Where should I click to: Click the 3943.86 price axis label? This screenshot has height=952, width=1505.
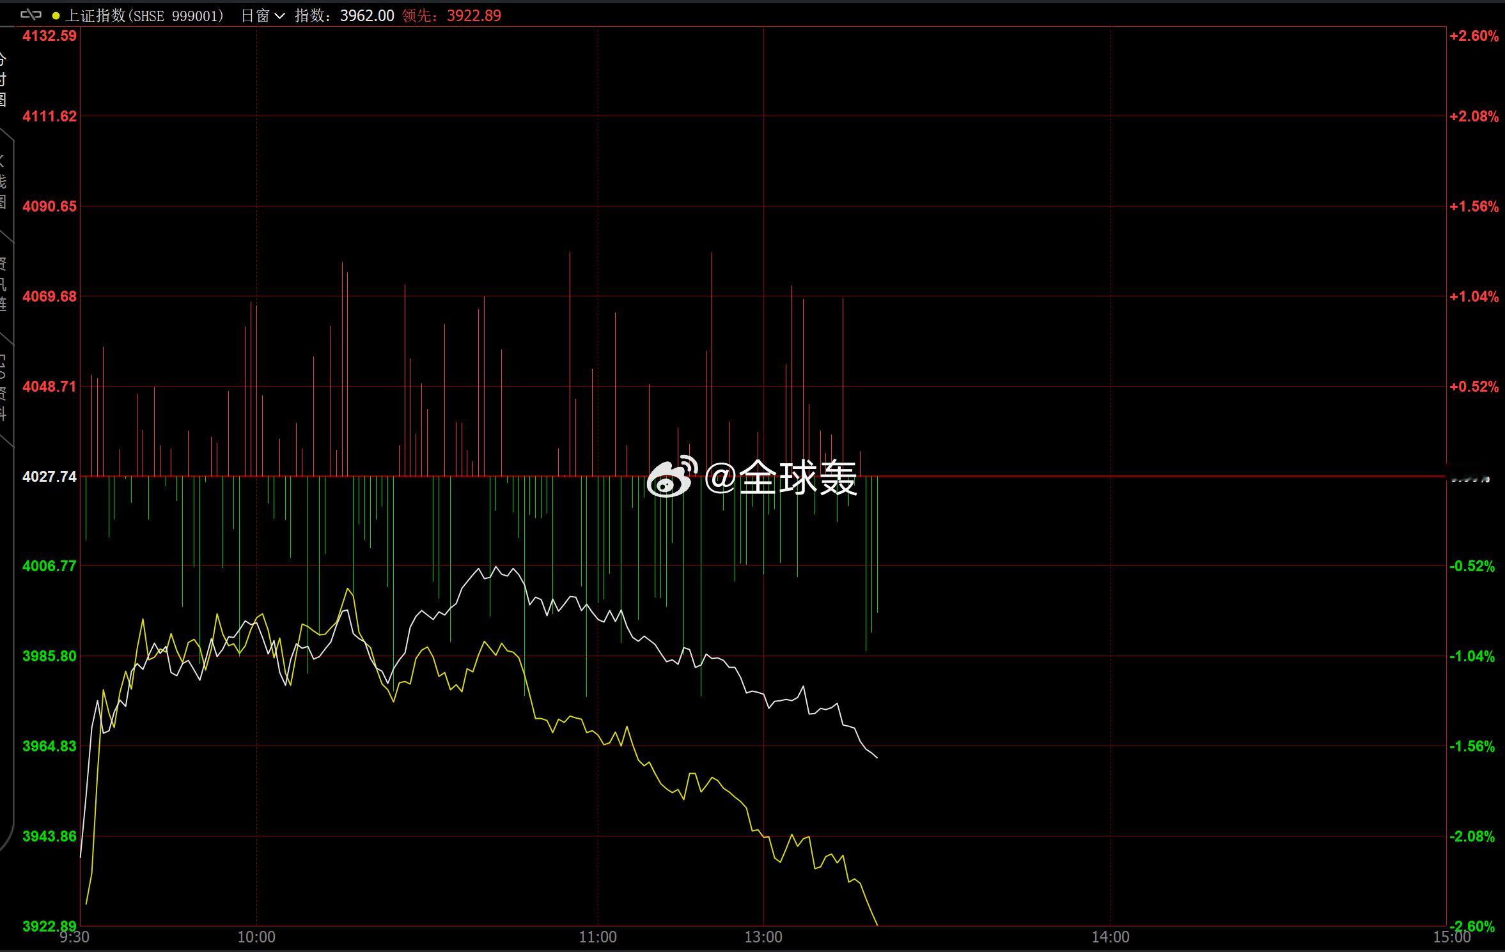point(49,836)
